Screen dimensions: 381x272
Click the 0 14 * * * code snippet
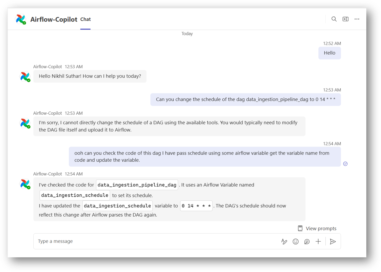pyautogui.click(x=196, y=206)
